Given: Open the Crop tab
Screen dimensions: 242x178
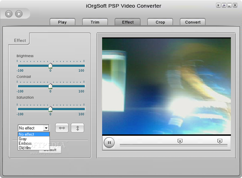Looking at the screenshot, I should (x=160, y=22).
